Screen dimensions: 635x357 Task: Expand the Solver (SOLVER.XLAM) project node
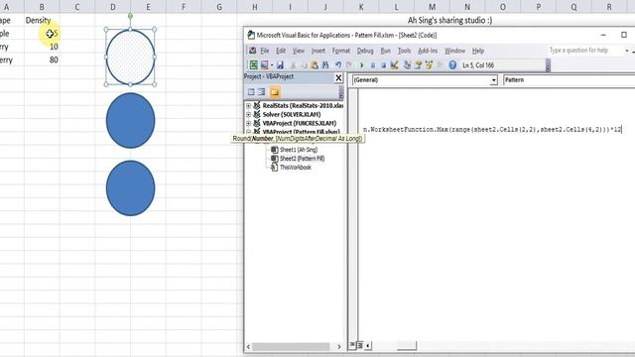[249, 115]
